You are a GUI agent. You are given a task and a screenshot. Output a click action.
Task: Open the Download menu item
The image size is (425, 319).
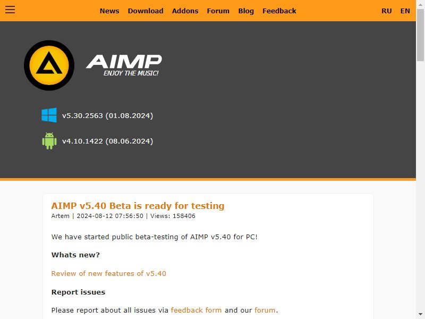146,11
